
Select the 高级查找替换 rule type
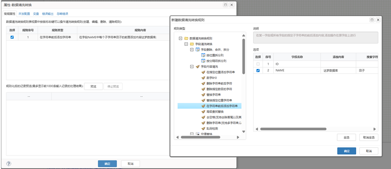click(215, 112)
